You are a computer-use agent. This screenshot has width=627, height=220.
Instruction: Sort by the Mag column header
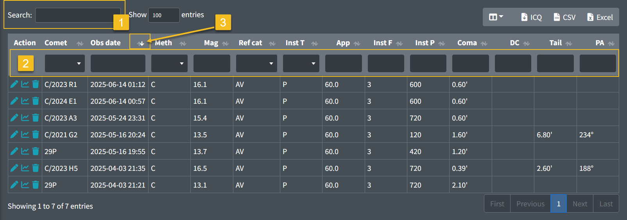[211, 43]
